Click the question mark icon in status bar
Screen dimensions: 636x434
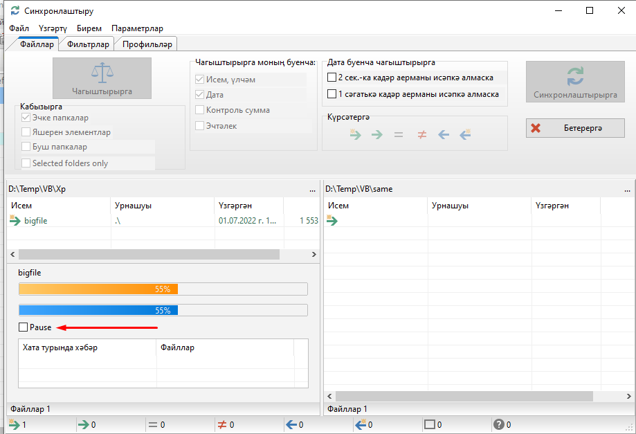tap(498, 425)
